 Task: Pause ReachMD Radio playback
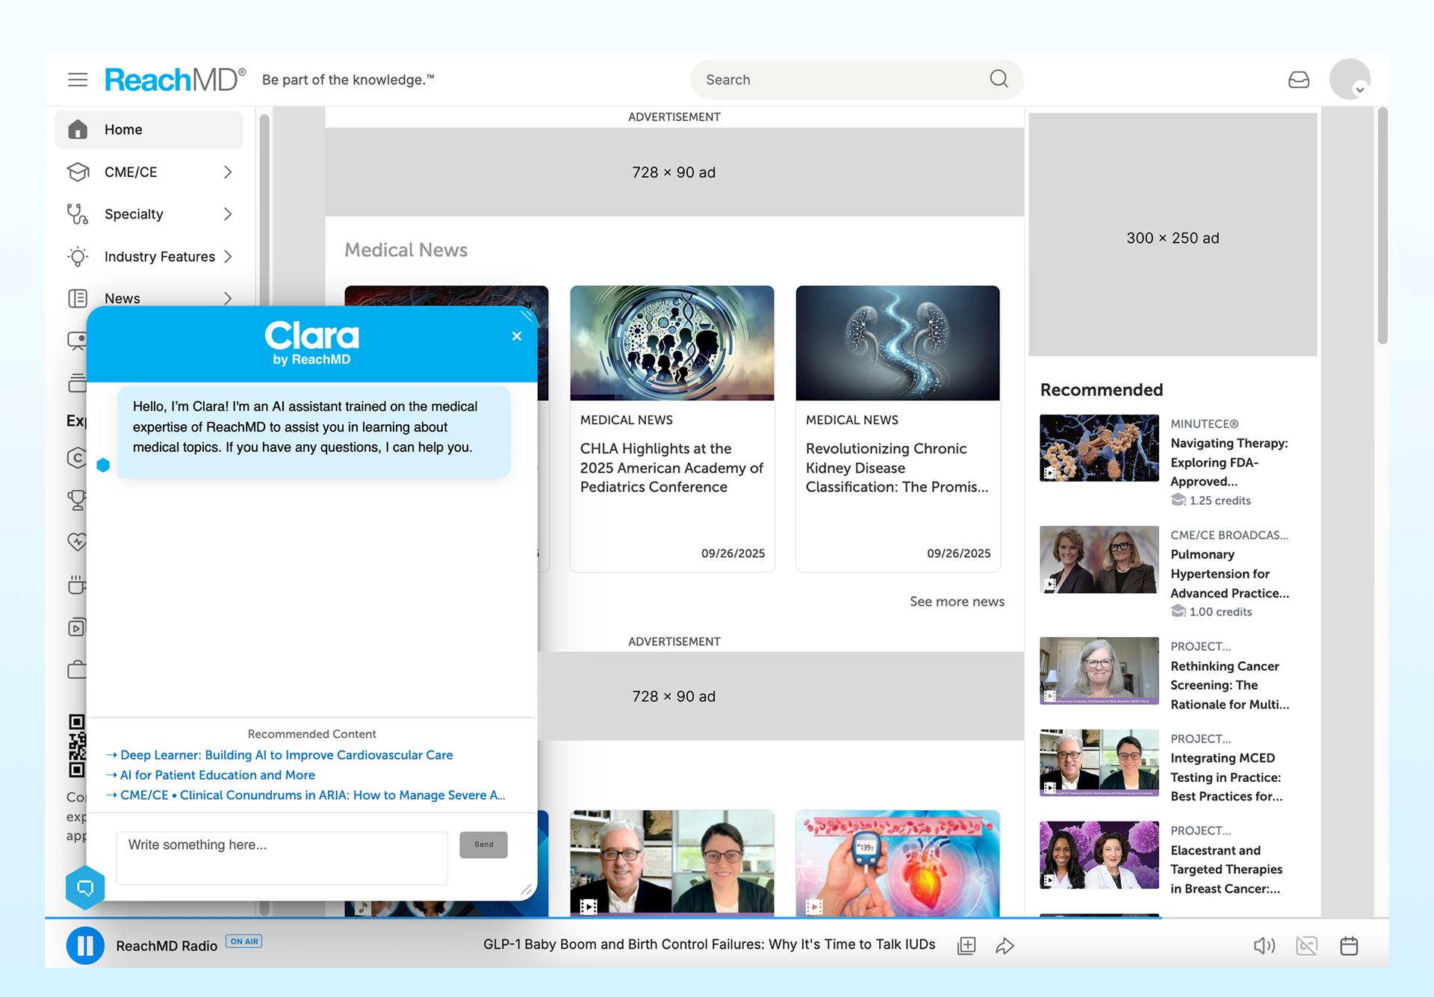click(x=85, y=945)
